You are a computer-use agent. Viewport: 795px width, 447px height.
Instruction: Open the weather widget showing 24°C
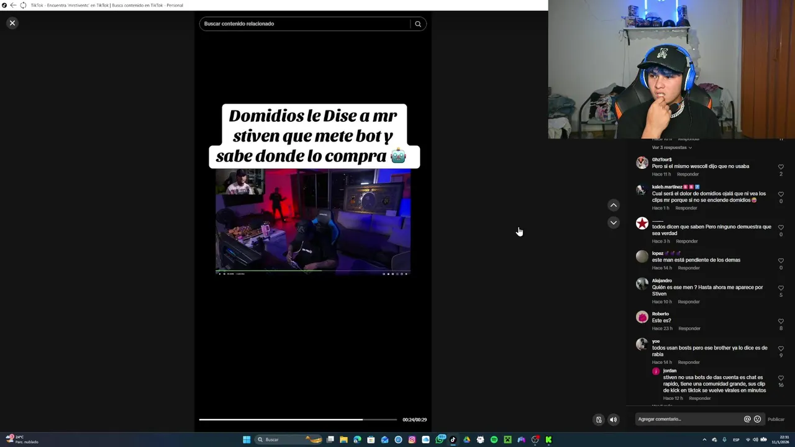tap(22, 440)
